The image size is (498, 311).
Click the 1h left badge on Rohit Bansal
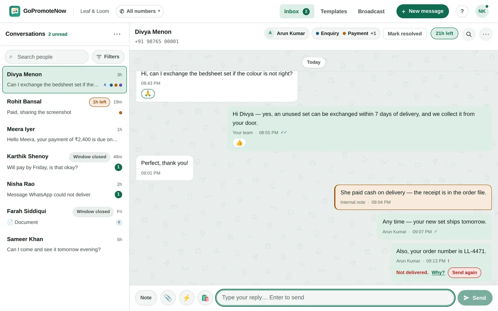(100, 102)
